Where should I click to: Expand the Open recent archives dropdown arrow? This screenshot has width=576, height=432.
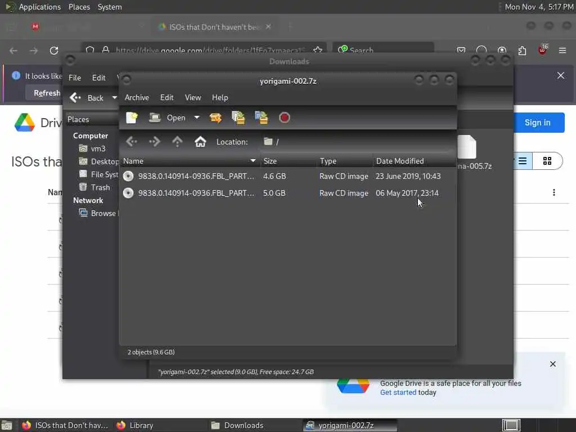pyautogui.click(x=197, y=118)
